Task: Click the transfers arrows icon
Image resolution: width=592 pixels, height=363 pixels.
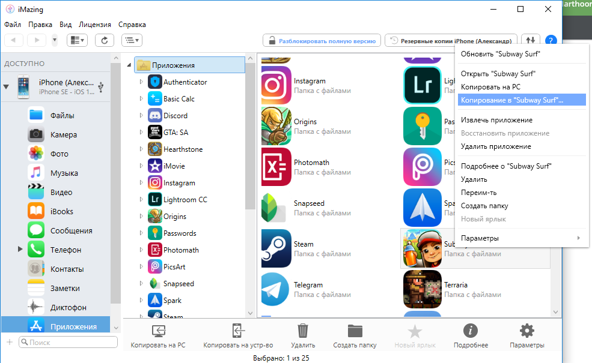Action: click(531, 40)
